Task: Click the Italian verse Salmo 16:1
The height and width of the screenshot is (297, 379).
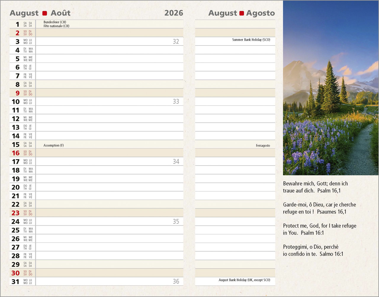Action: click(313, 250)
